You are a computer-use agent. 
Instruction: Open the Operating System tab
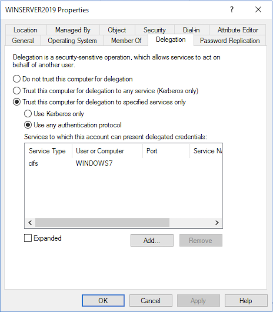point(72,41)
